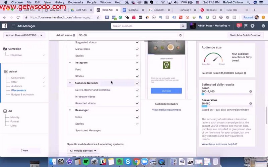Bookmark page with star icon

coord(98,17)
